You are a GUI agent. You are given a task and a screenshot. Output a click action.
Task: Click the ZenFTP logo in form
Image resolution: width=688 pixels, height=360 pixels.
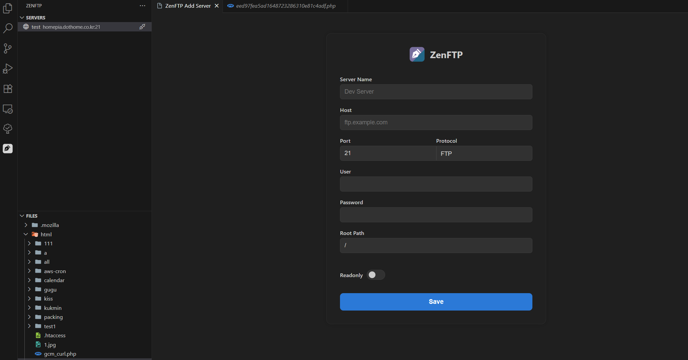[417, 54]
